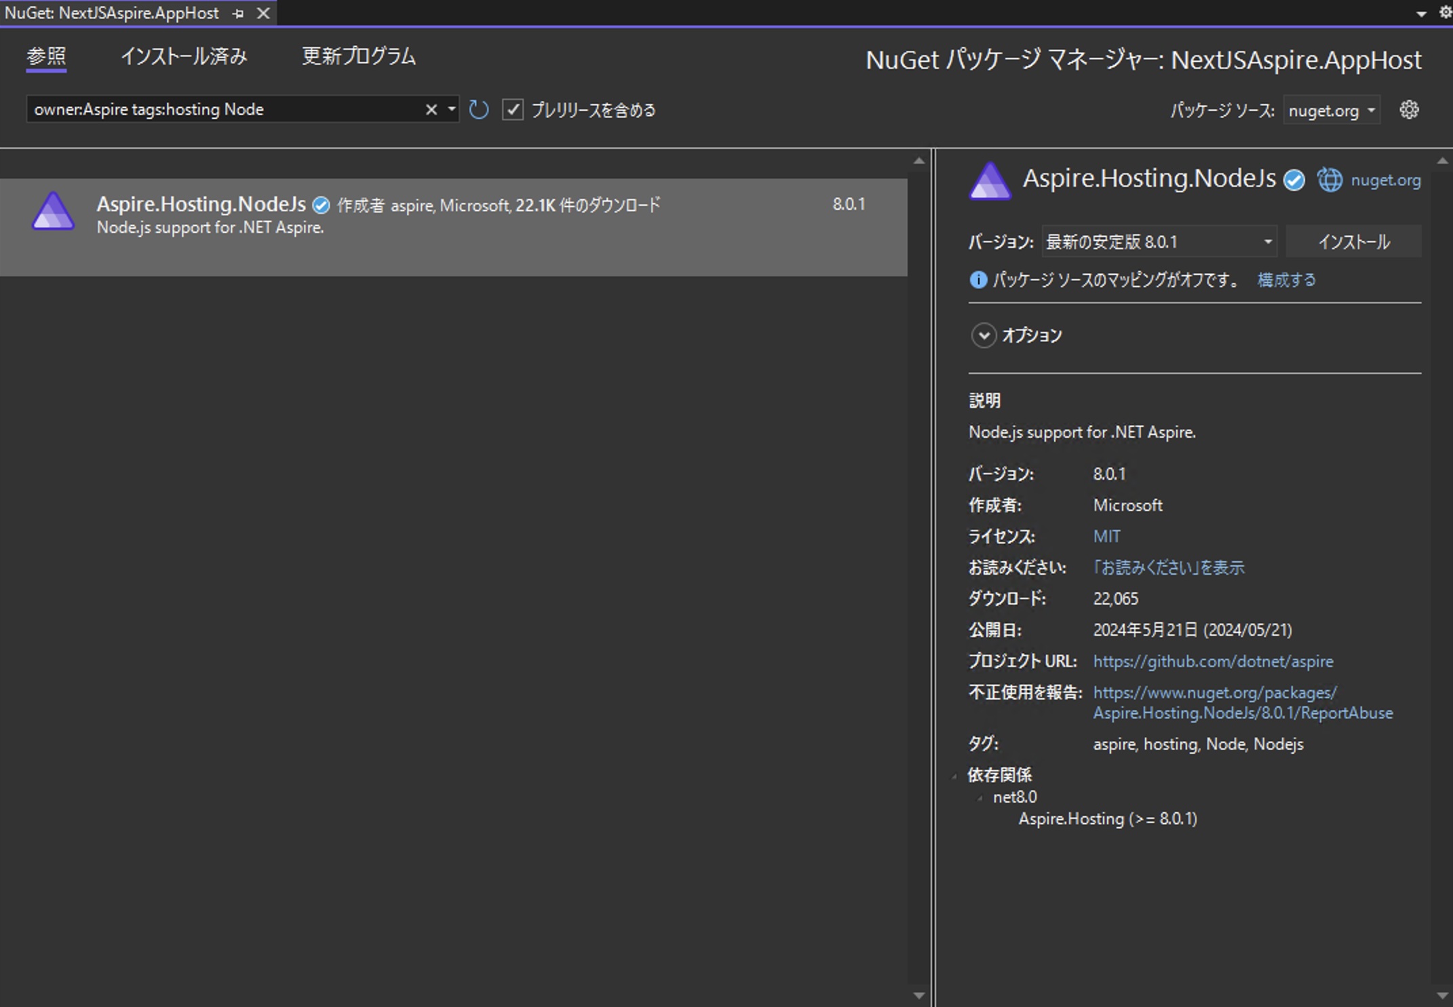Click the verified publisher badge beside Aspire.Hosting.NodeJs
This screenshot has height=1007, width=1453.
1294,180
